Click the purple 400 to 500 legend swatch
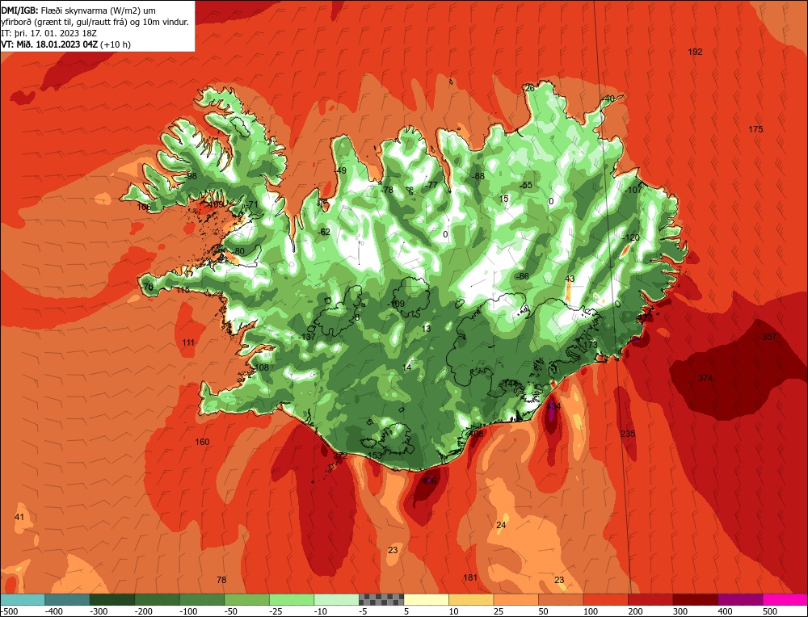The width and height of the screenshot is (808, 617). [x=740, y=599]
